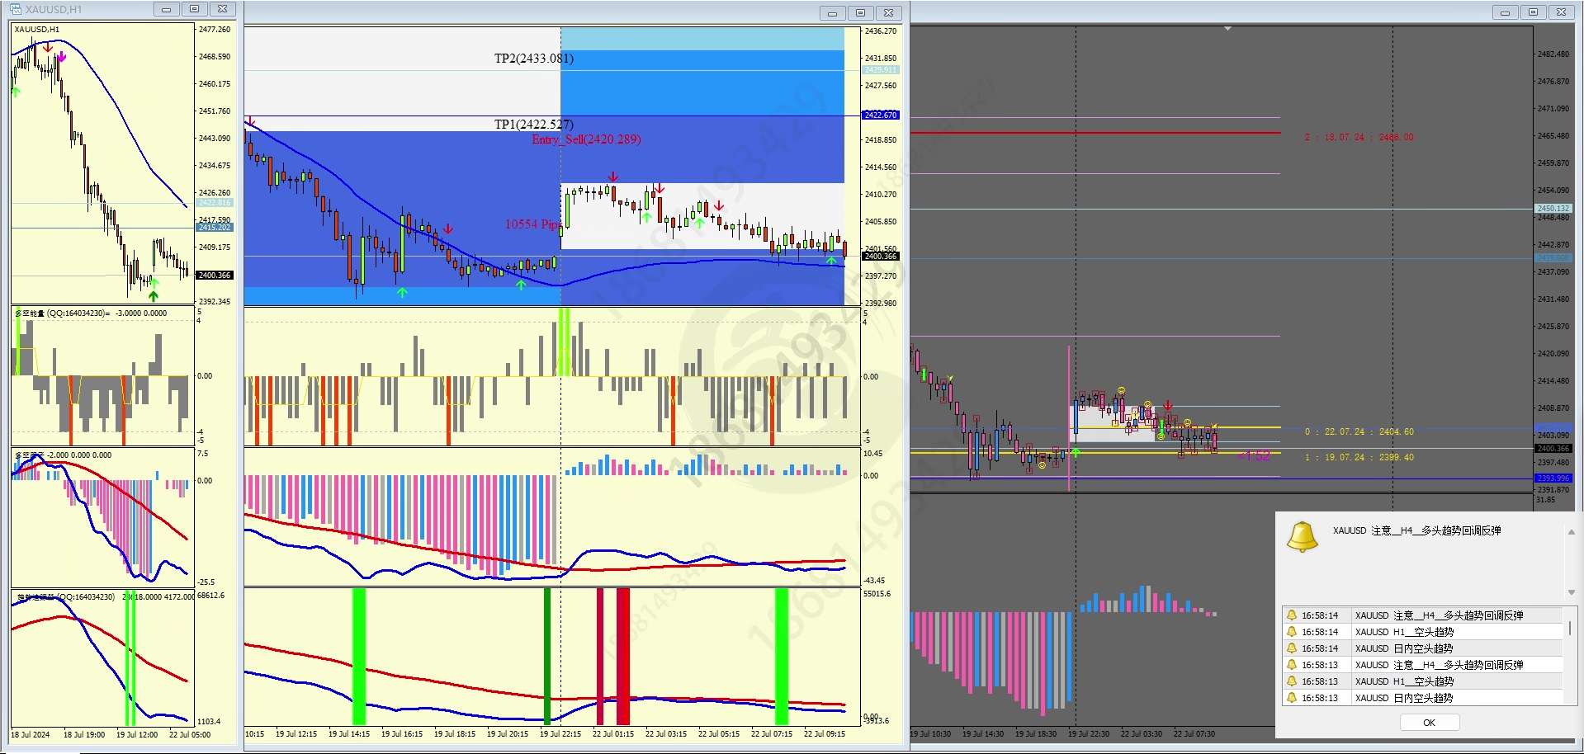The image size is (1584, 754).
Task: Select the blue 2422.670 price label
Action: 881,115
